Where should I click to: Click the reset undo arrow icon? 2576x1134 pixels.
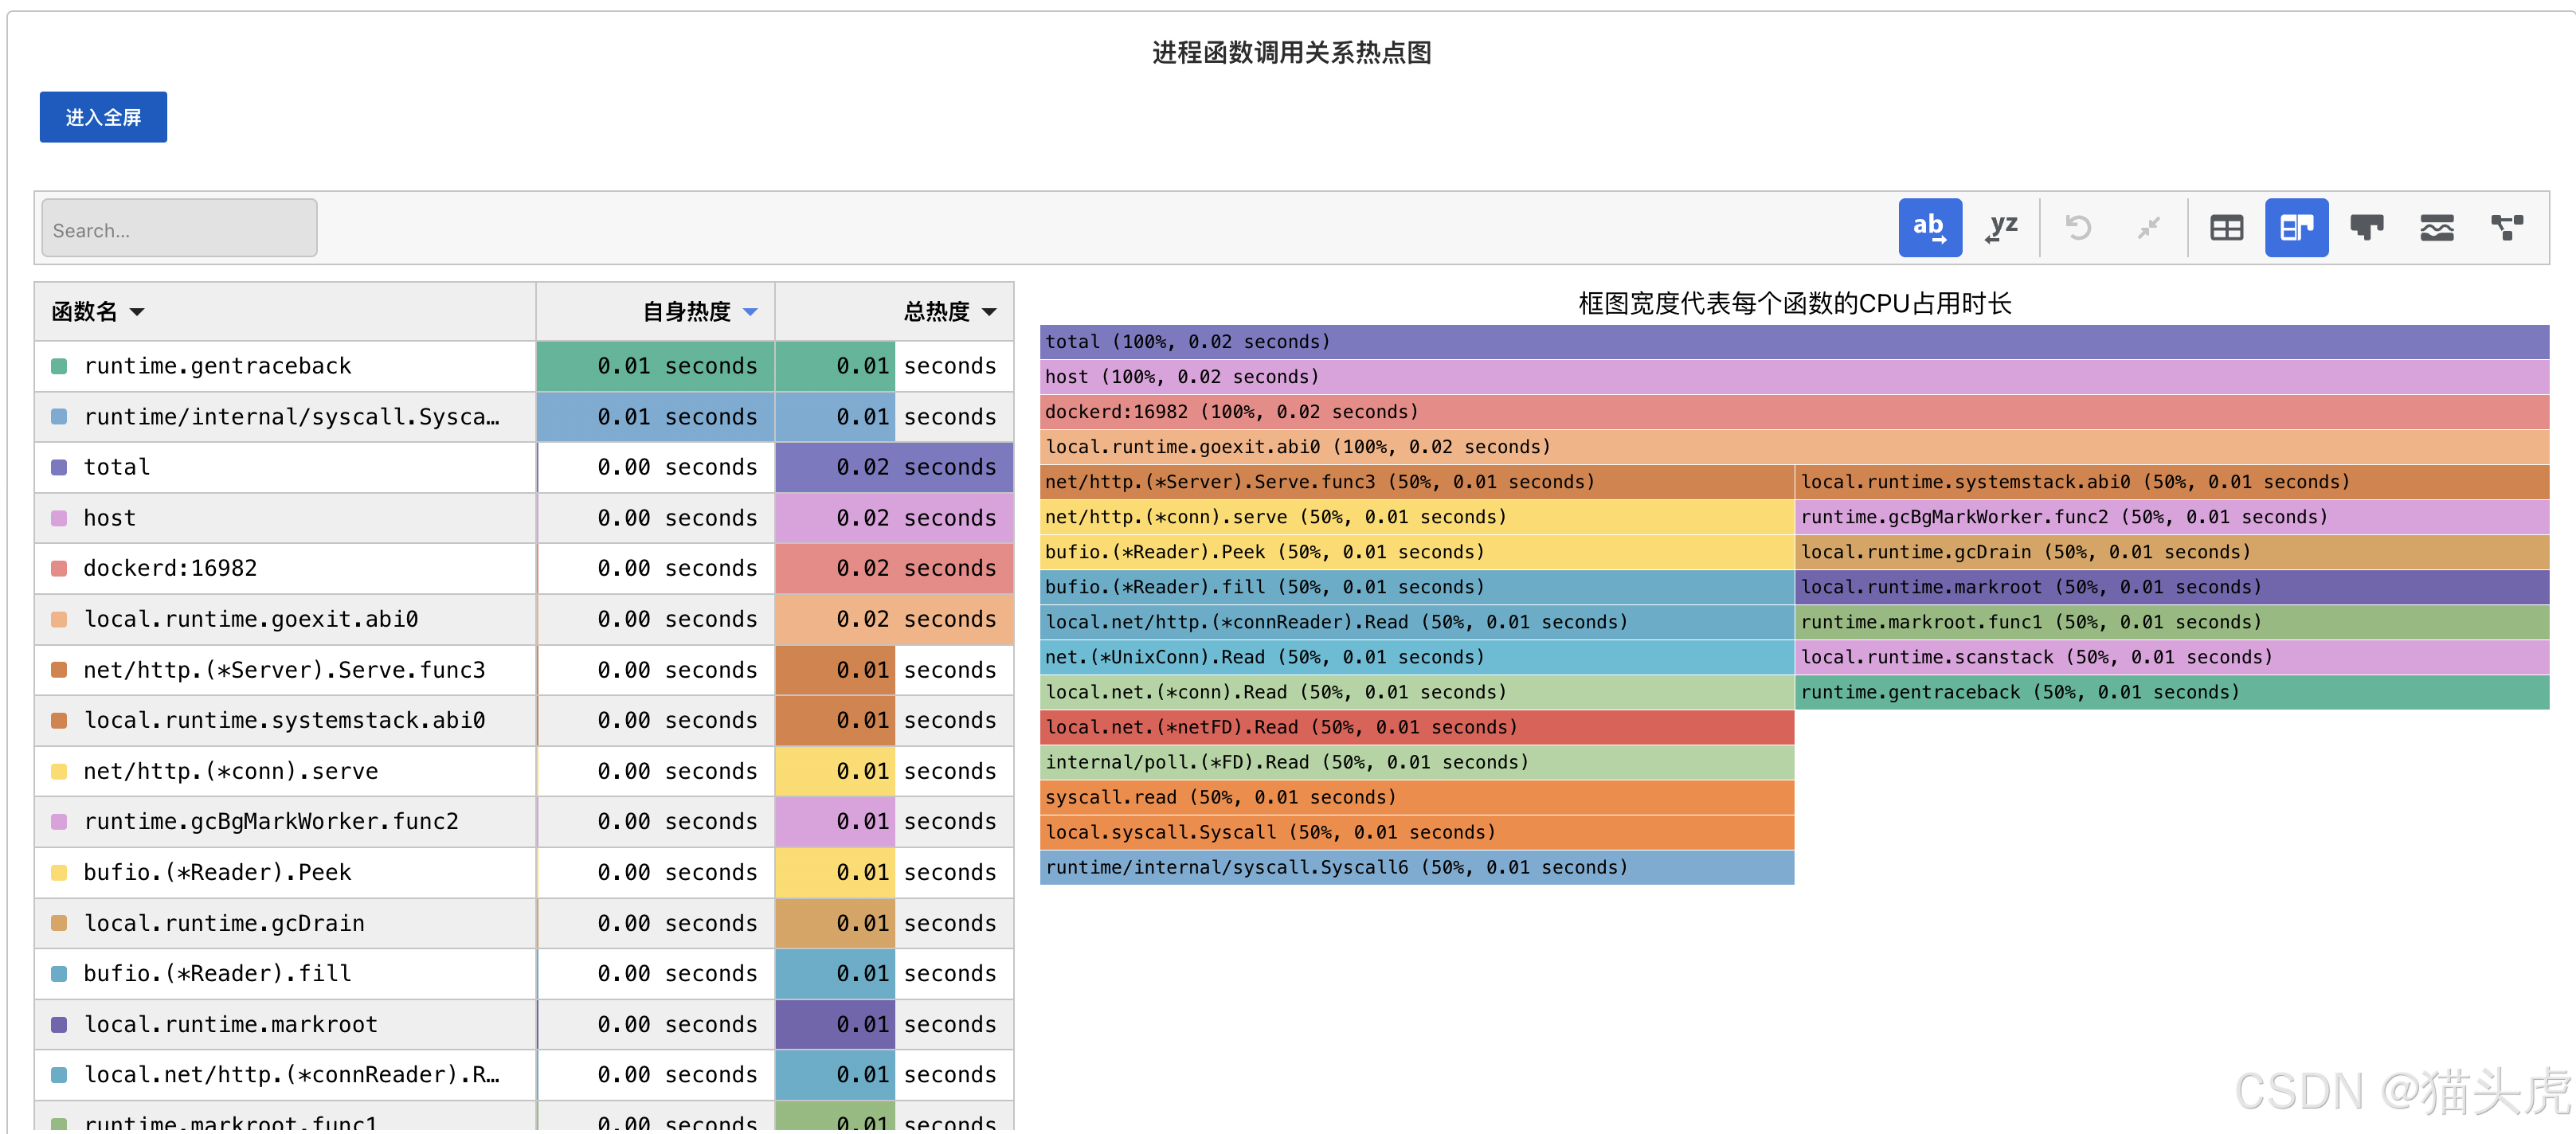[x=2078, y=228]
